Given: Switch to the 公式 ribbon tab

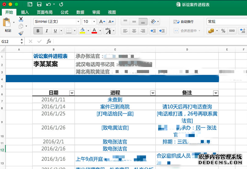Looking at the screenshot, I should (64, 13).
